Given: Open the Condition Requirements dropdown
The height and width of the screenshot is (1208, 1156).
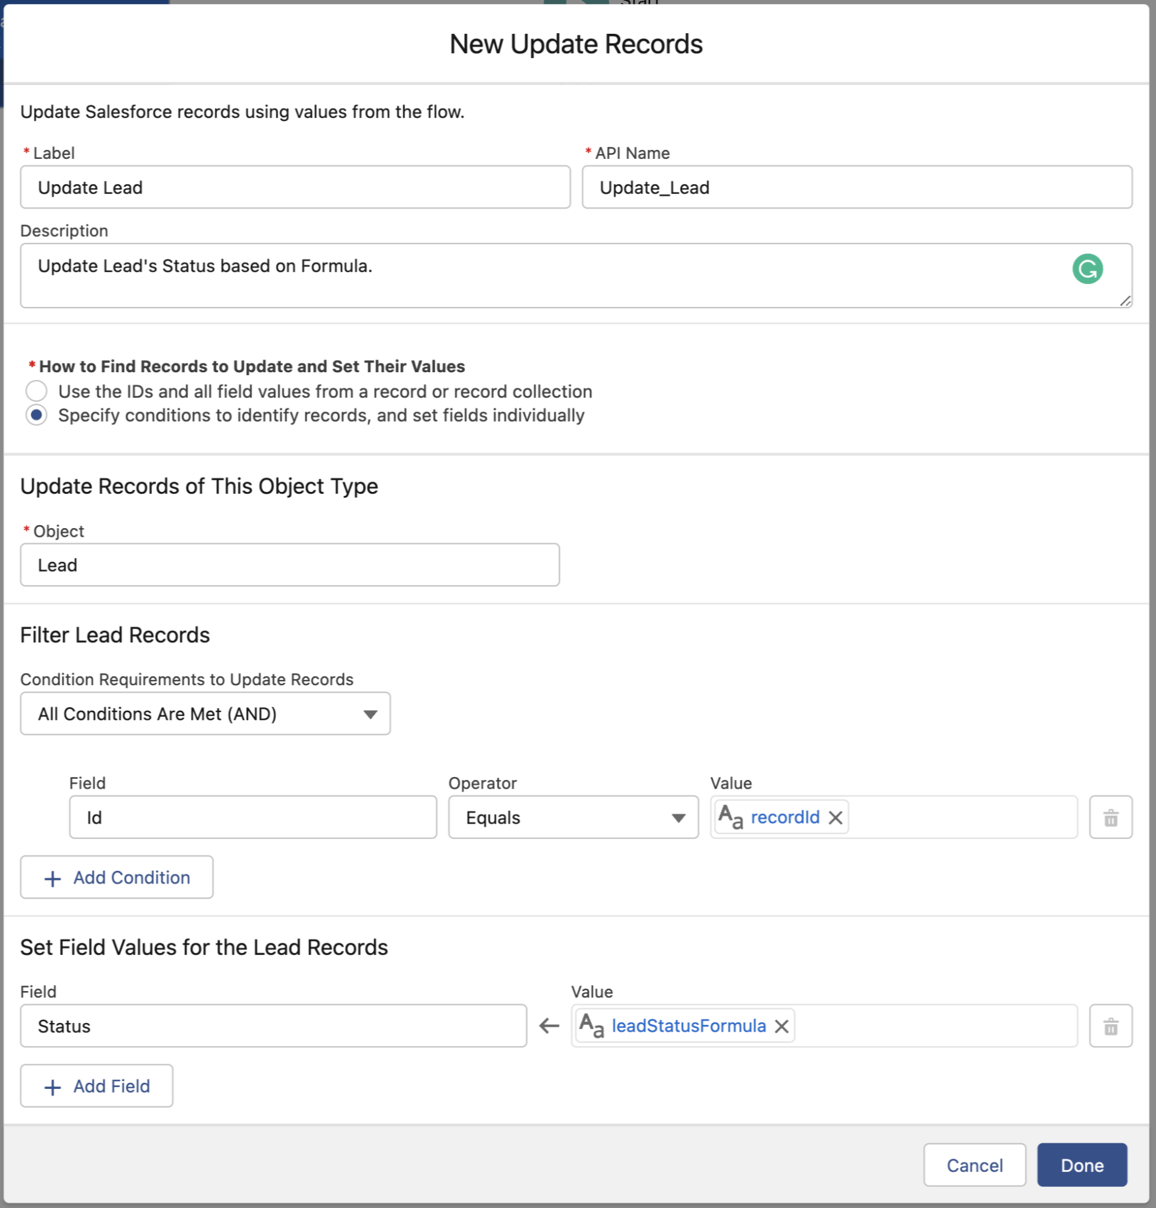Looking at the screenshot, I should (x=205, y=714).
